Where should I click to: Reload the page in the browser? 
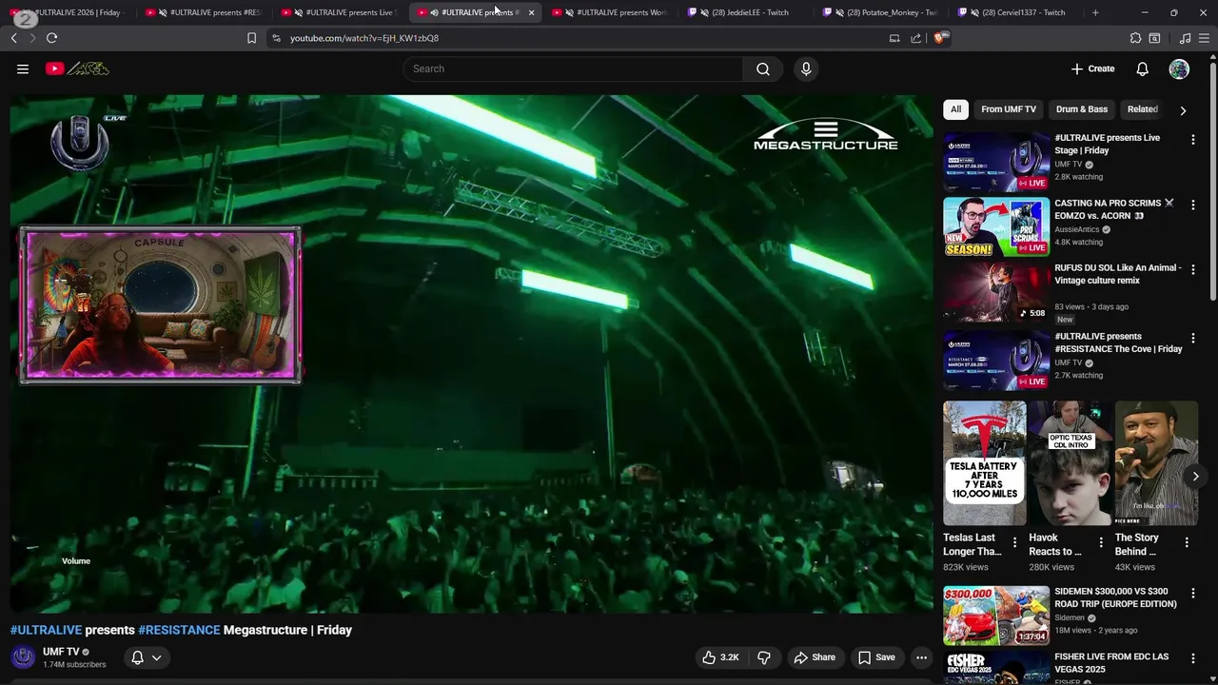click(51, 38)
